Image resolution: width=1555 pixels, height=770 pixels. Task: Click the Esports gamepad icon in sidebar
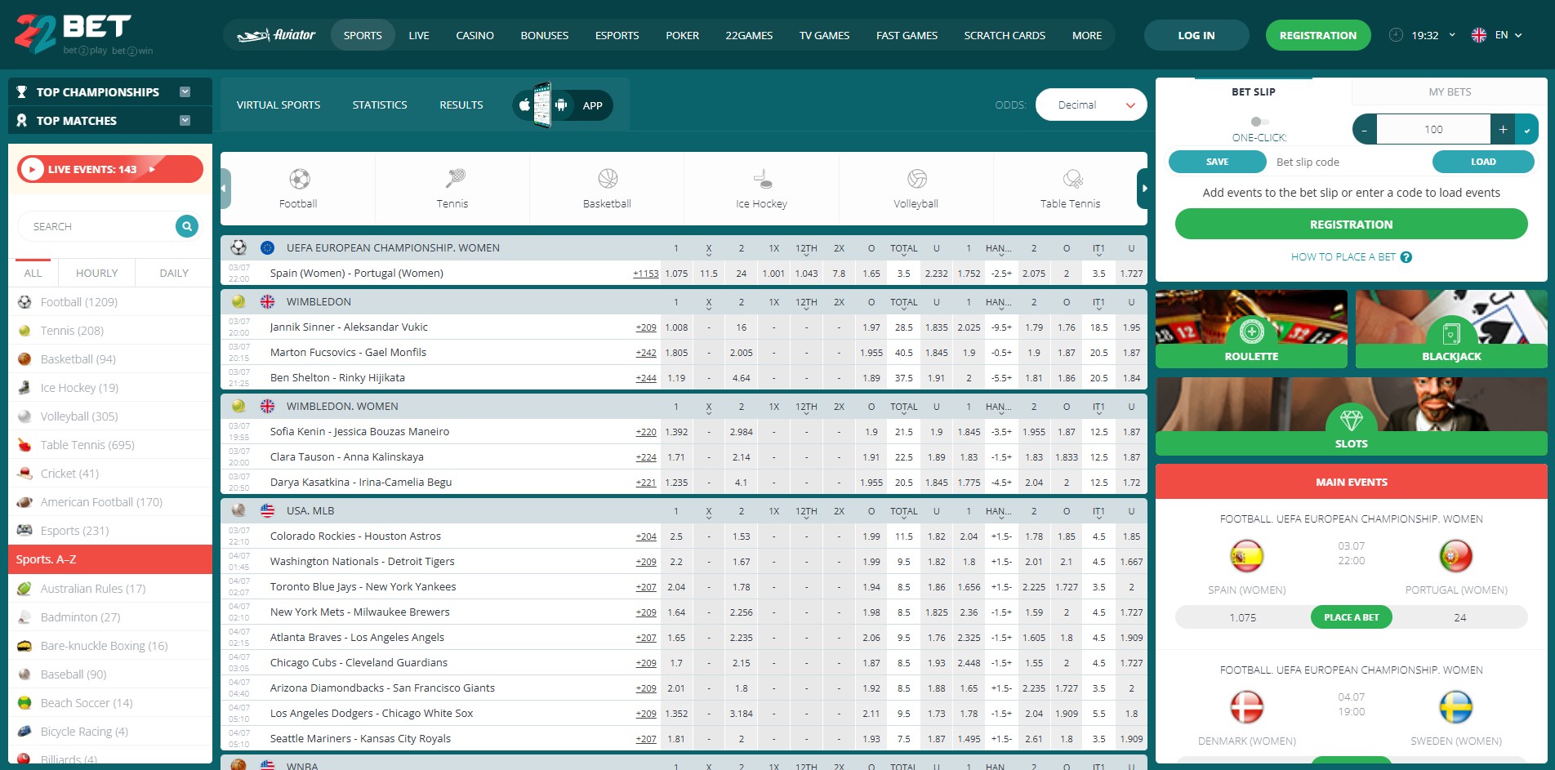25,531
